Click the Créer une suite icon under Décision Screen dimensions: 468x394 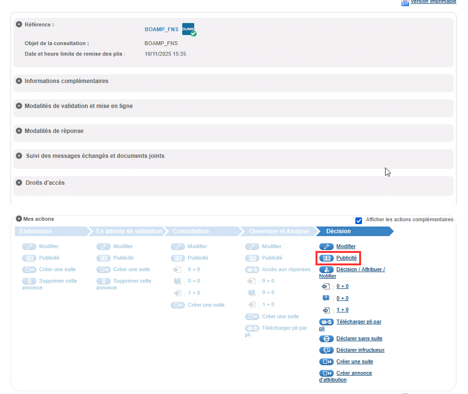[x=327, y=361]
